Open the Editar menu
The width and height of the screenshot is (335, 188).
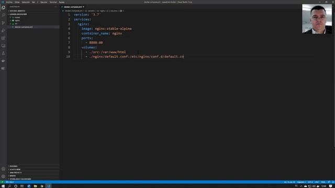coord(17,2)
